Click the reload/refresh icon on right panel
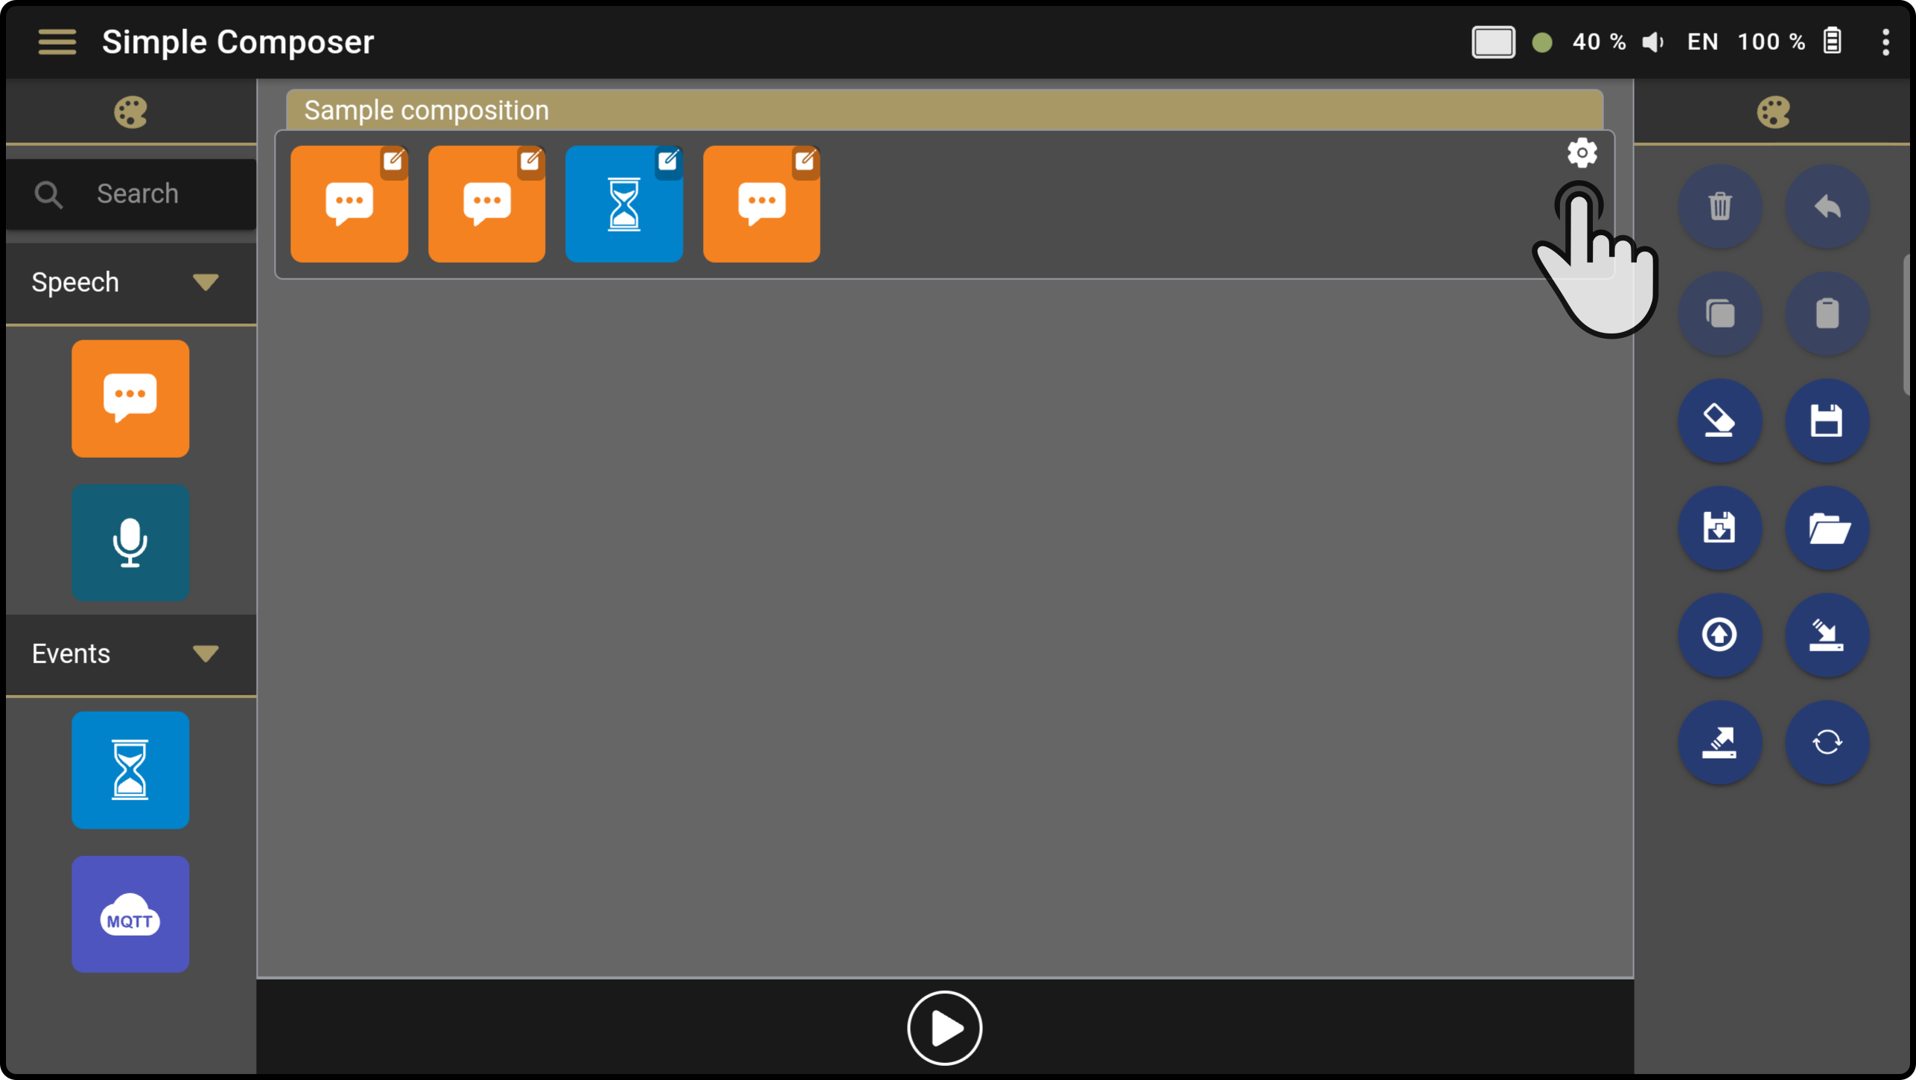Image resolution: width=1916 pixels, height=1080 pixels. pos(1828,742)
